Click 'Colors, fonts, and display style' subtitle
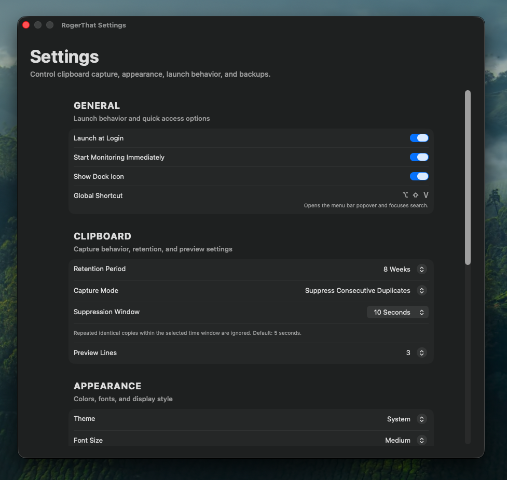507x480 pixels. coord(123,399)
